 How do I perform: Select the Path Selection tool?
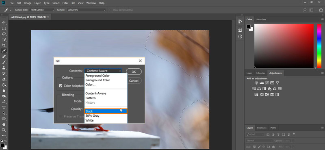coord(4,113)
